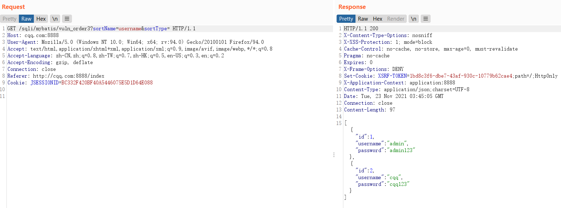Select the request Raw tab
561x208 pixels.
pyautogui.click(x=26, y=19)
